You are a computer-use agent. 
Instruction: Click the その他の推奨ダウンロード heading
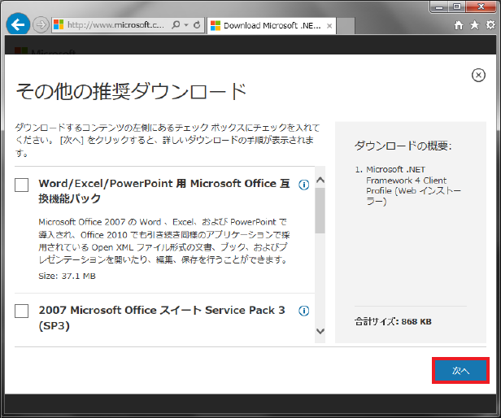131,91
